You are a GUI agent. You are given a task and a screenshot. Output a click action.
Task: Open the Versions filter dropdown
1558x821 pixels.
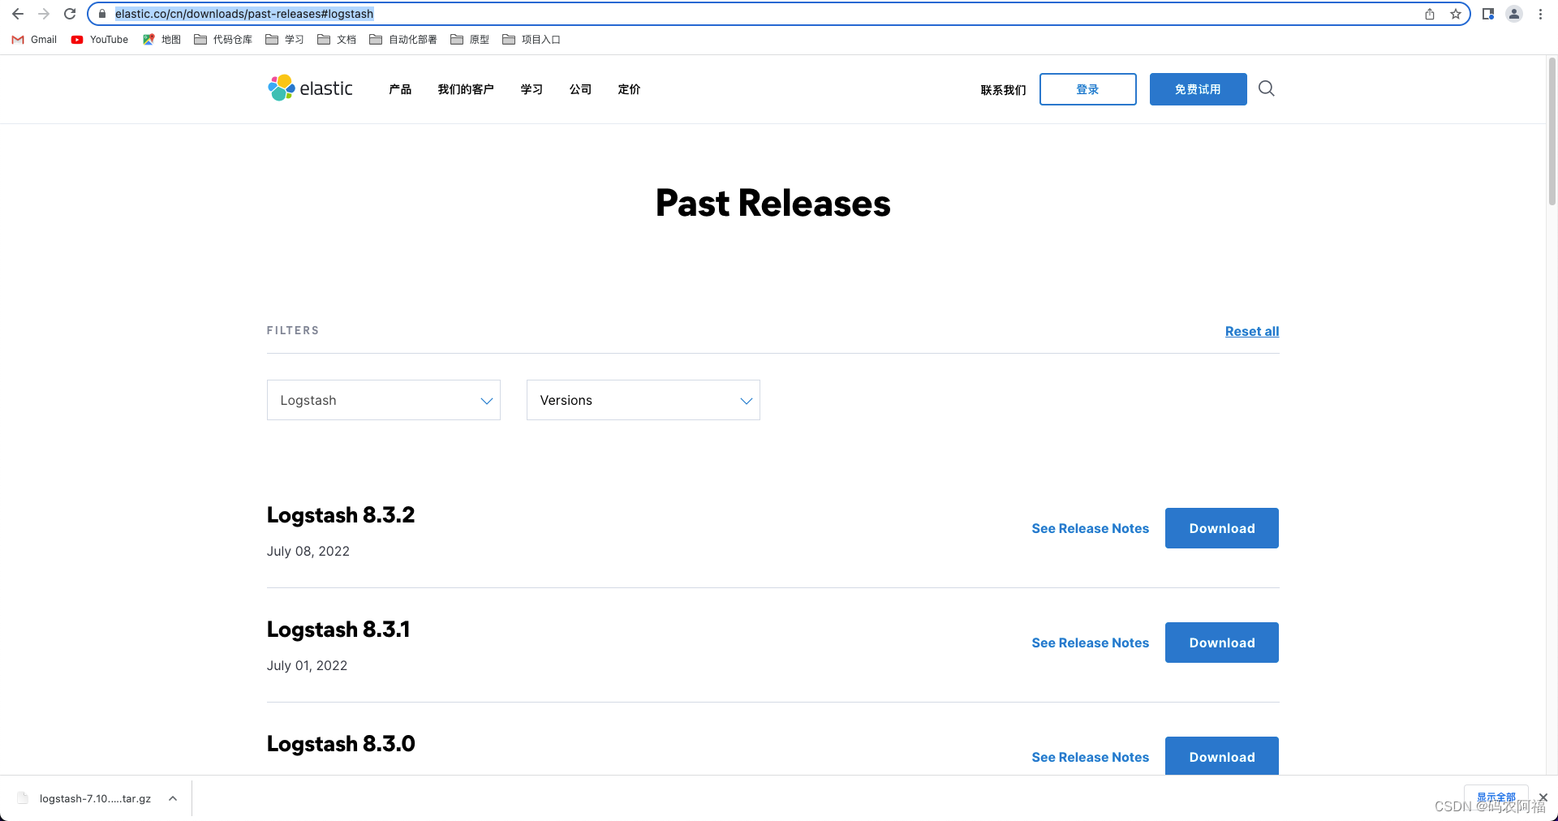point(643,400)
